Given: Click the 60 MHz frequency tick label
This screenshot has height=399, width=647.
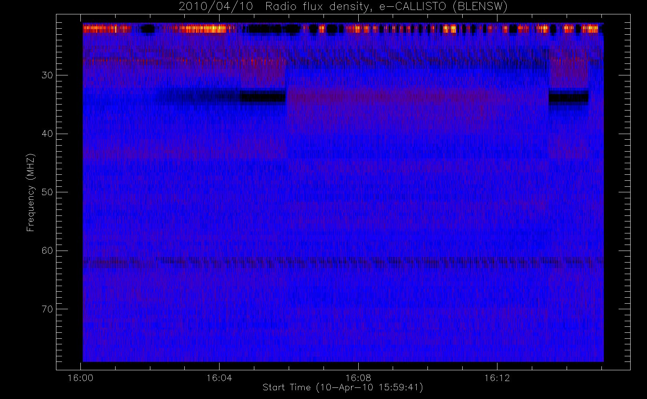Looking at the screenshot, I should [x=47, y=251].
